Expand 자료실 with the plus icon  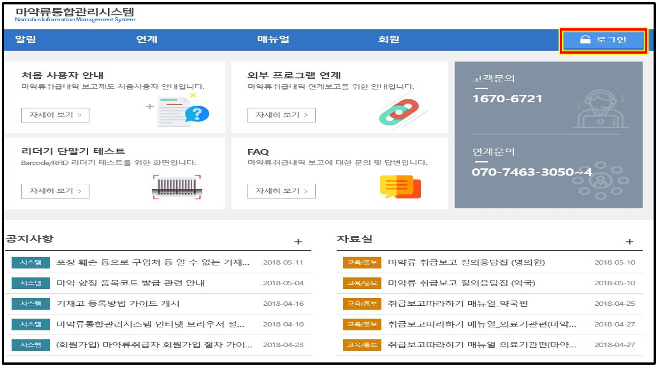[629, 242]
